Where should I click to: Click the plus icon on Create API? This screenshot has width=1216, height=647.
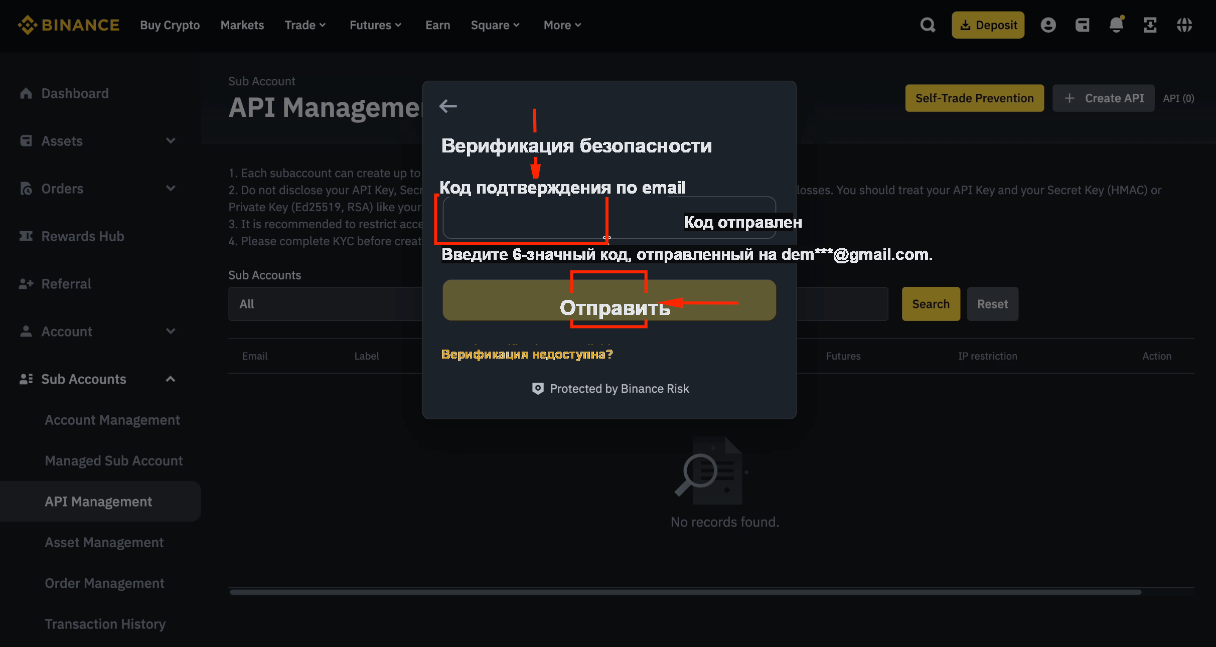1070,98
